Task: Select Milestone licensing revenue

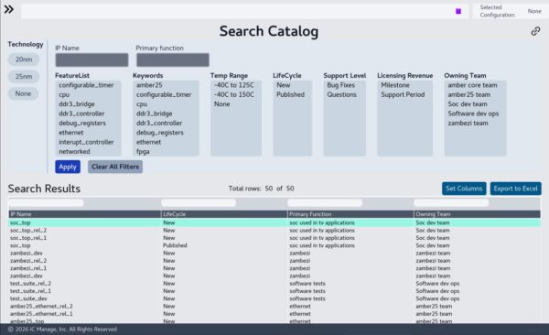Action: [x=395, y=85]
